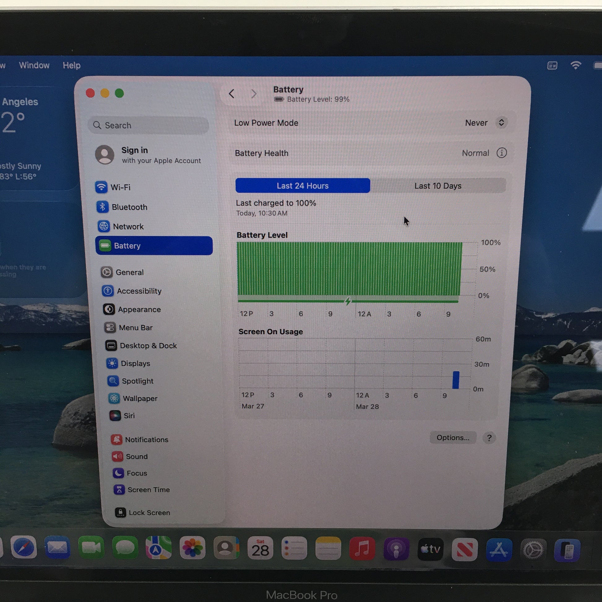Click the Battery Health info icon
602x602 pixels.
coord(501,153)
